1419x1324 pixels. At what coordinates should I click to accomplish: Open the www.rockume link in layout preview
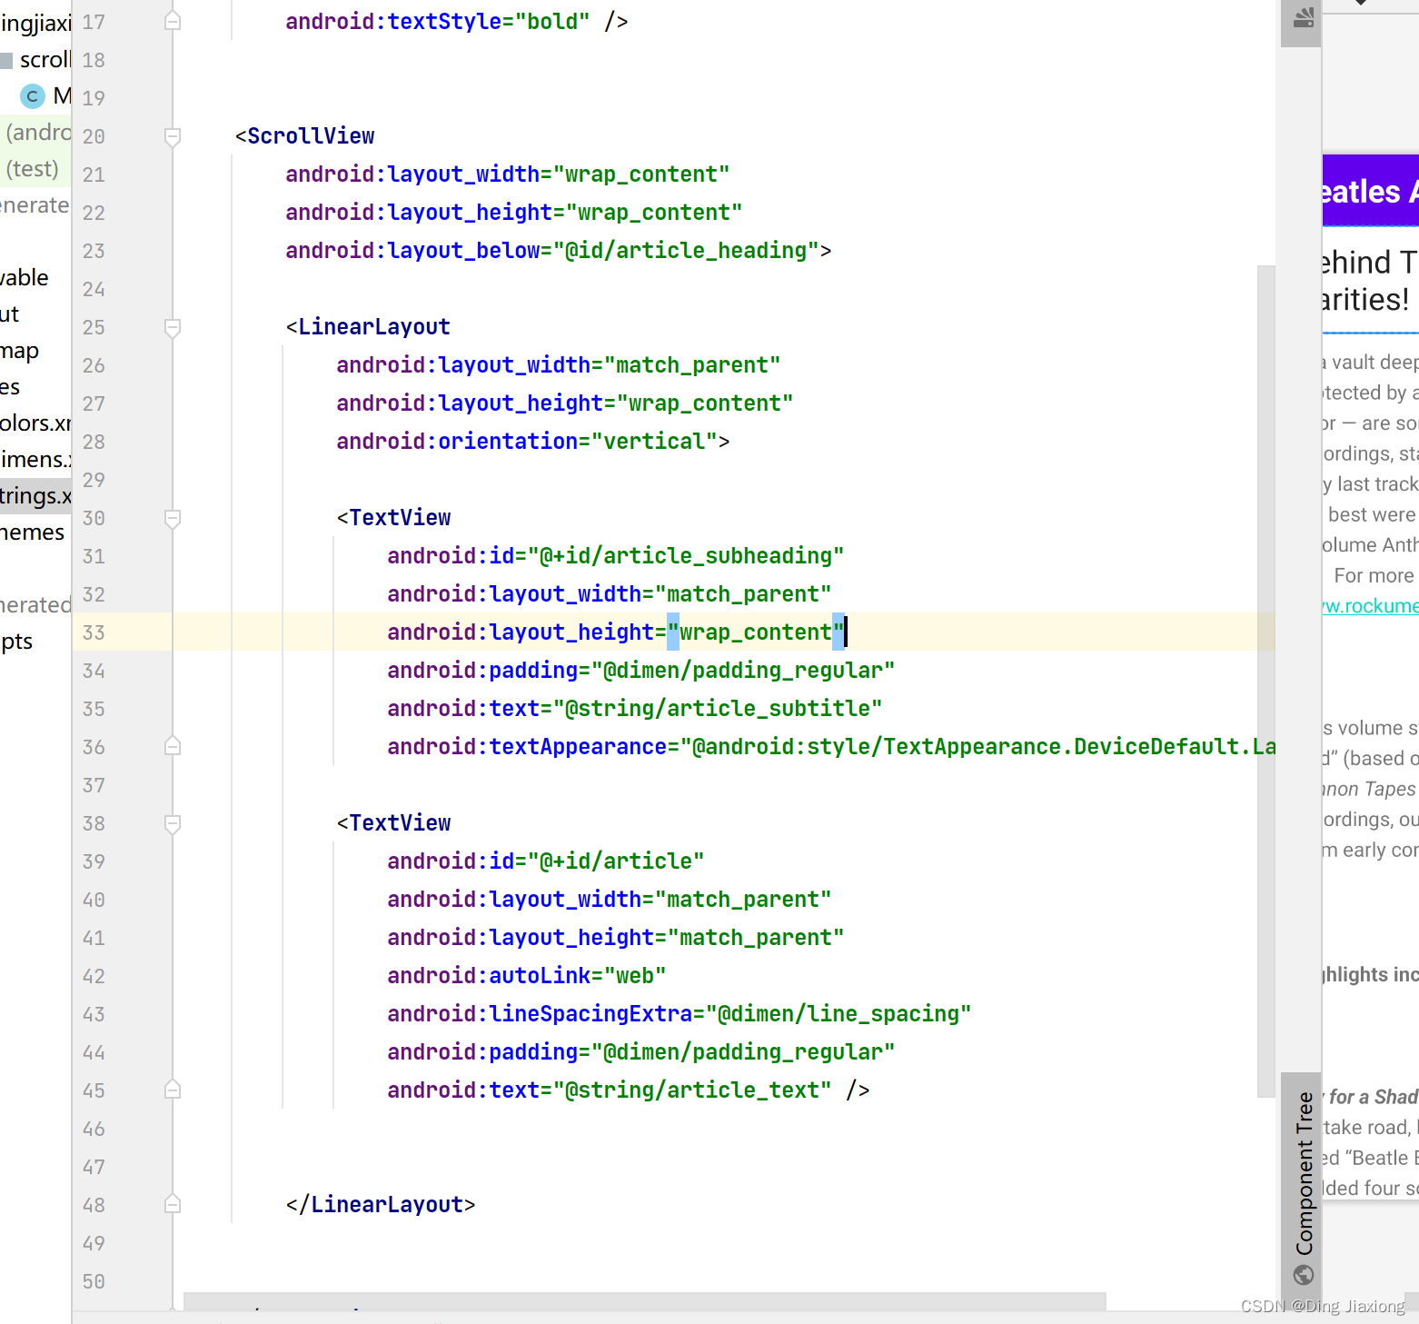[x=1370, y=606]
